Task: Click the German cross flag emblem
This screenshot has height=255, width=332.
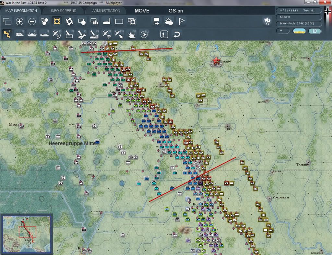Action: 327,12
